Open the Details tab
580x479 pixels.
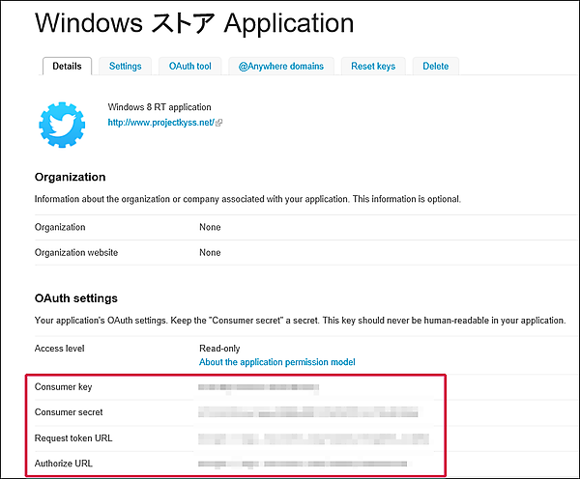coord(67,67)
